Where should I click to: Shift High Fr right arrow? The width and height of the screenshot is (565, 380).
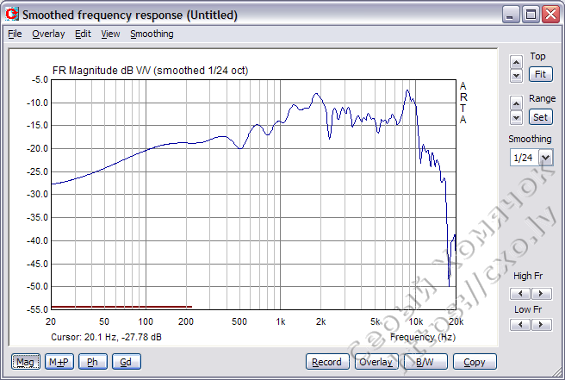tap(541, 294)
